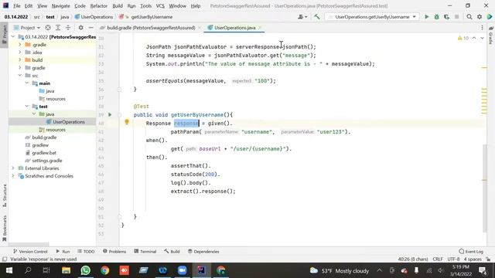
Task: Go to previous highlighted warning arrow
Action: coord(474,38)
